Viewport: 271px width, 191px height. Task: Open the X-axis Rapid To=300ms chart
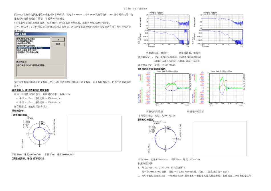[164, 88]
